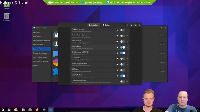
Task: Click Launch button in the puzzle icon row
Action: coord(162,72)
